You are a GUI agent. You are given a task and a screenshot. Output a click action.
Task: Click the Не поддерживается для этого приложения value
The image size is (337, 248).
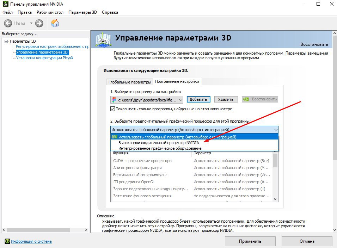(x=231, y=196)
